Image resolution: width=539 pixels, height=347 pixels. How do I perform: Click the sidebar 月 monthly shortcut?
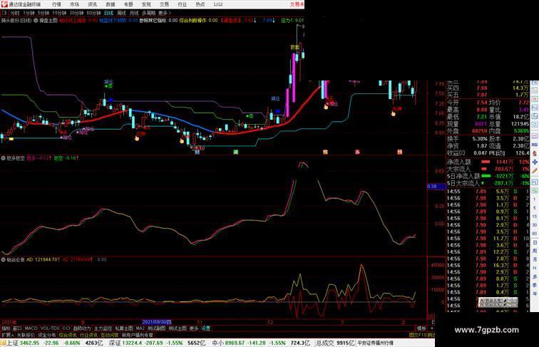535,260
